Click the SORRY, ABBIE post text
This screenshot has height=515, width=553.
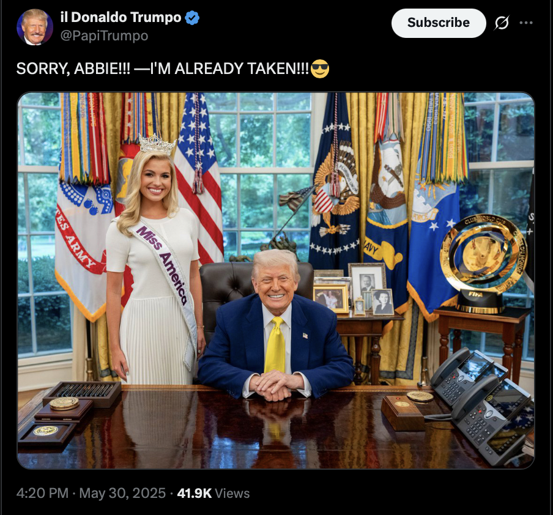pyautogui.click(x=163, y=69)
